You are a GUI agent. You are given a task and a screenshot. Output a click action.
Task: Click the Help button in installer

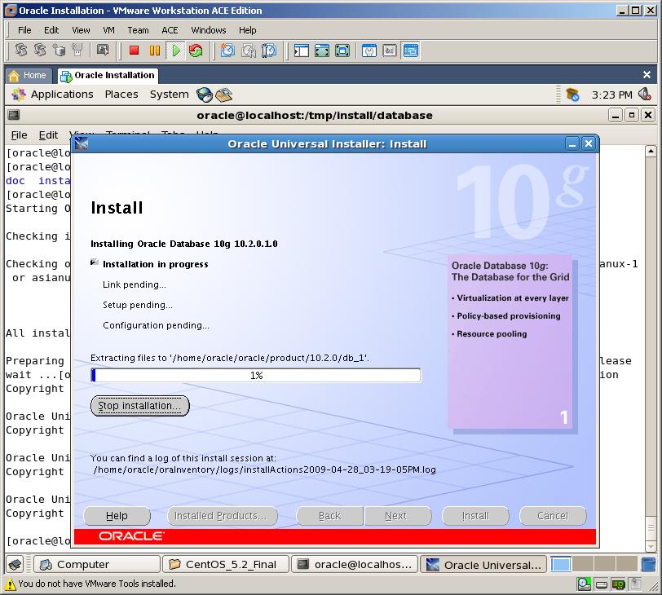pyautogui.click(x=117, y=516)
